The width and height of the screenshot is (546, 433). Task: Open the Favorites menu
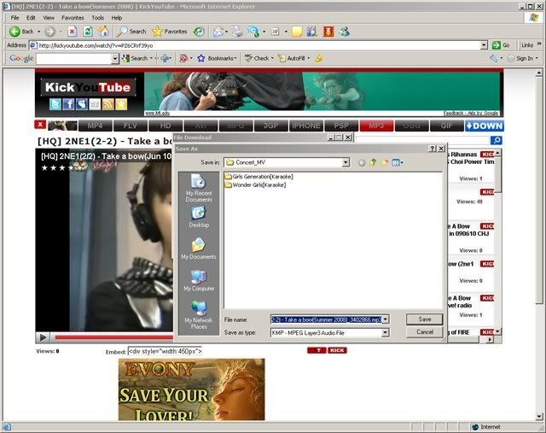73,18
